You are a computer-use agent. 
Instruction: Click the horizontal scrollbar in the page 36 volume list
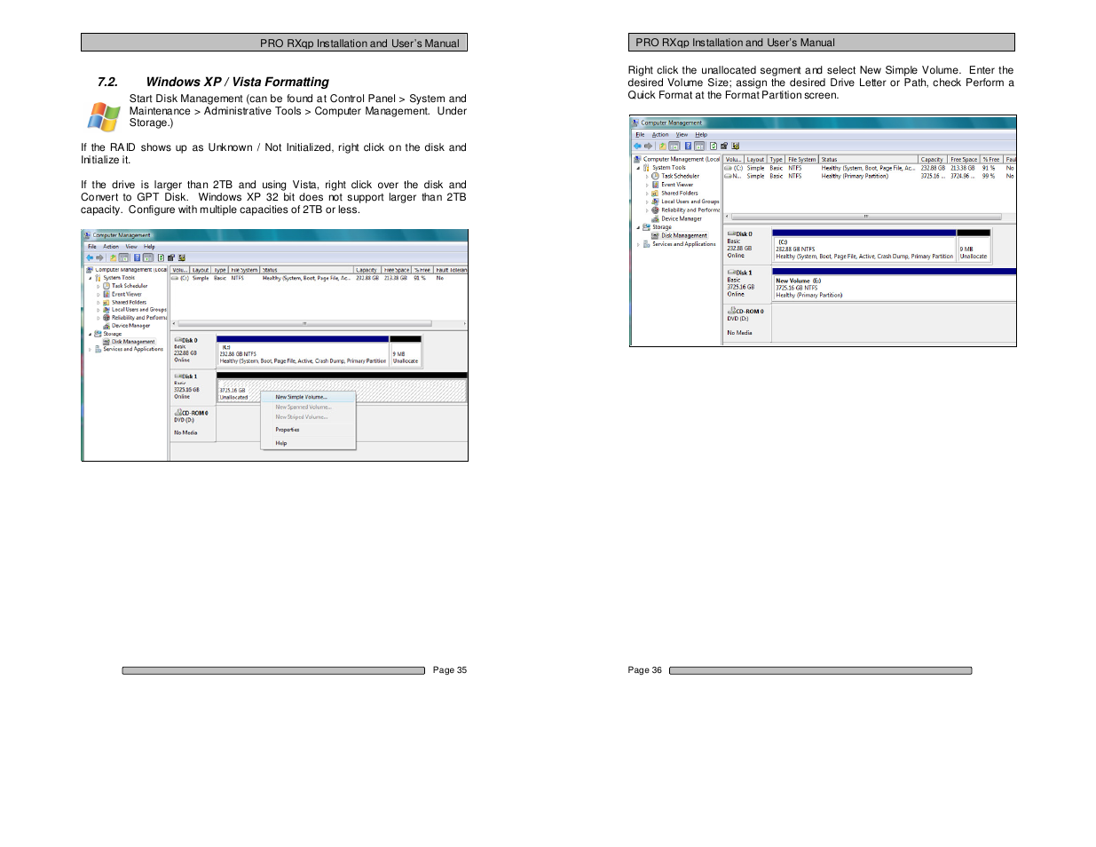pyautogui.click(x=865, y=217)
